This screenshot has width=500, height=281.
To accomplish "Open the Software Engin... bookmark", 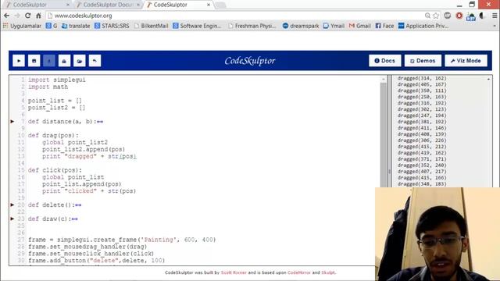I will [197, 26].
